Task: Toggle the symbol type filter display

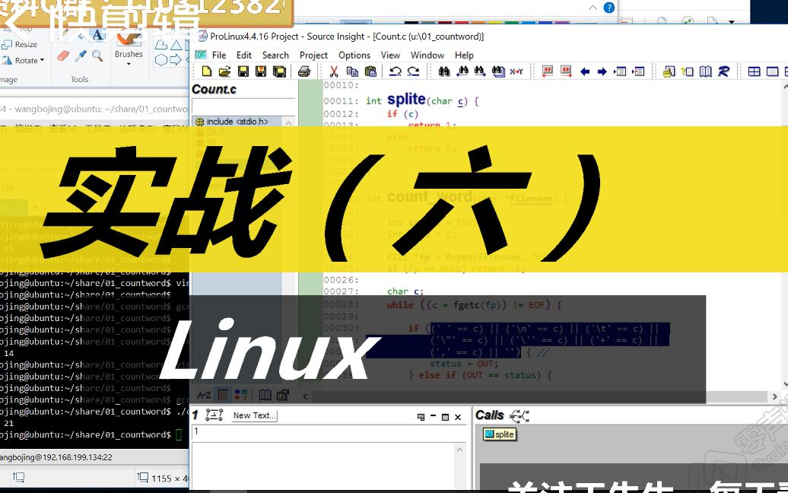Action: click(240, 394)
